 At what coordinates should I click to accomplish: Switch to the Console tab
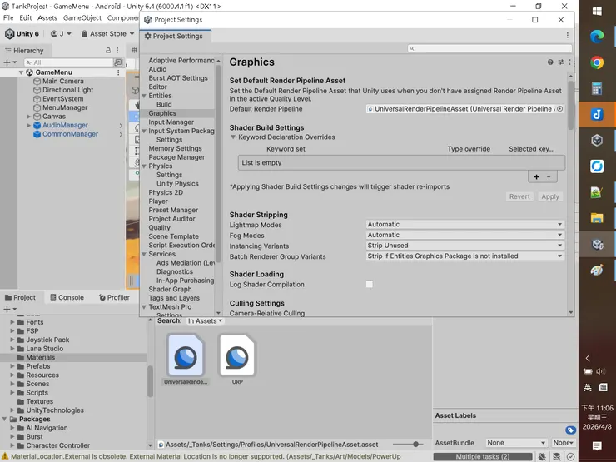coord(67,297)
